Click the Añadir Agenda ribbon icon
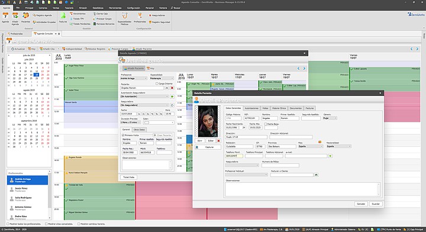 15,19
